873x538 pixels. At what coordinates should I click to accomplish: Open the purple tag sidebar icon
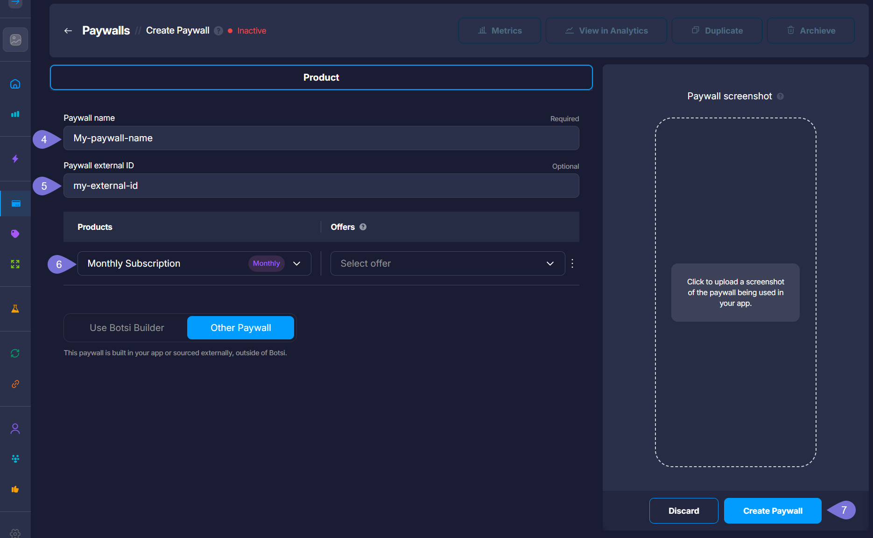pos(15,234)
